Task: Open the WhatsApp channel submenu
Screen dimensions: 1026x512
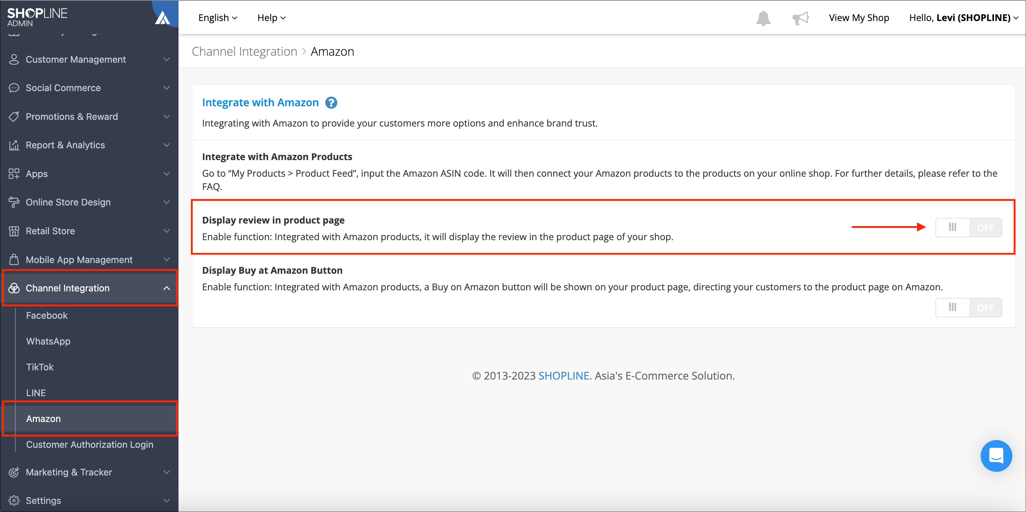Action: pos(48,342)
